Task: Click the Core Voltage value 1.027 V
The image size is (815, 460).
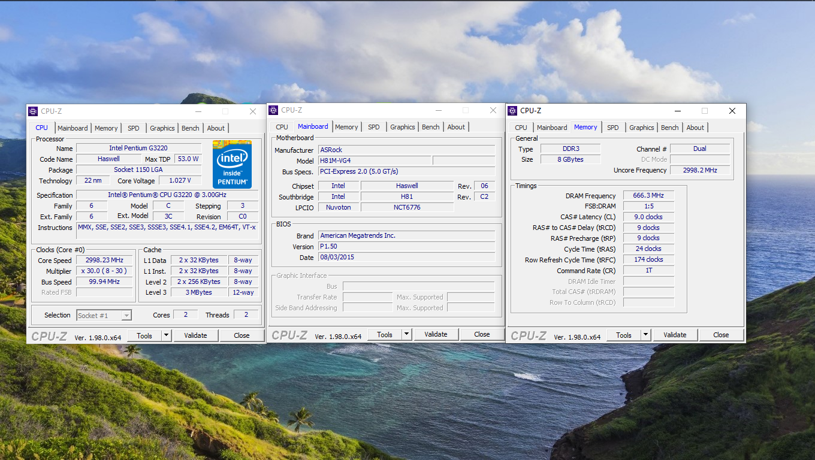Action: [x=180, y=180]
